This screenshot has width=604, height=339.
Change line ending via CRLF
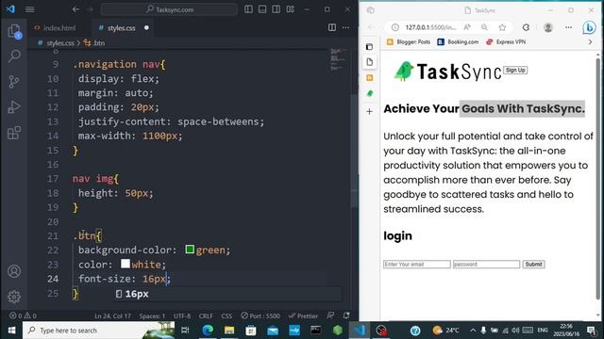click(206, 316)
